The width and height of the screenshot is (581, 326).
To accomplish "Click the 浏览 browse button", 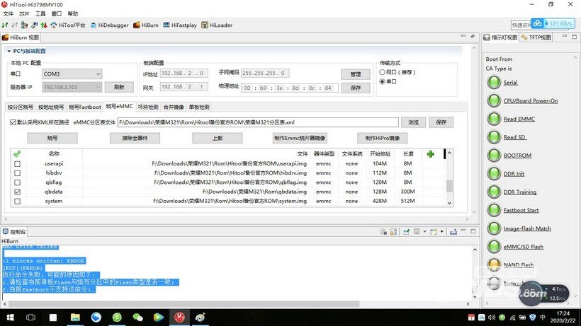I will (414, 122).
